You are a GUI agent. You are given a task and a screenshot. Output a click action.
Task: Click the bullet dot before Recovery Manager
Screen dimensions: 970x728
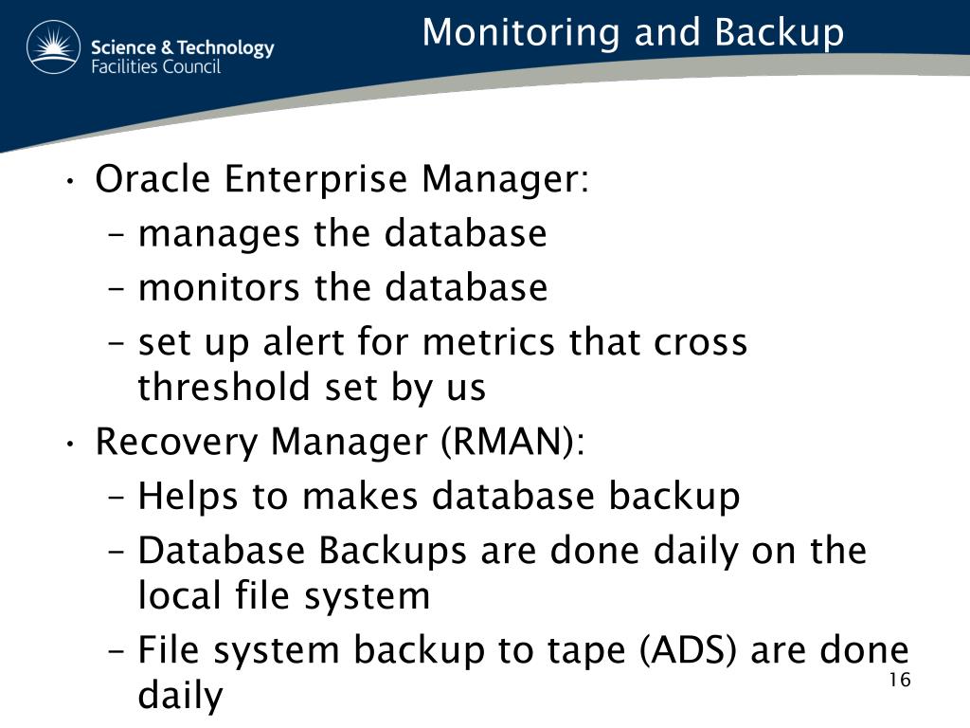pos(71,443)
